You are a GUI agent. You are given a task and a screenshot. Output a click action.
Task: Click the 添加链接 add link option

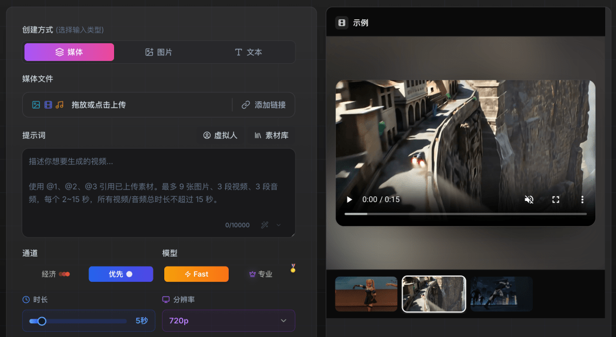[264, 105]
